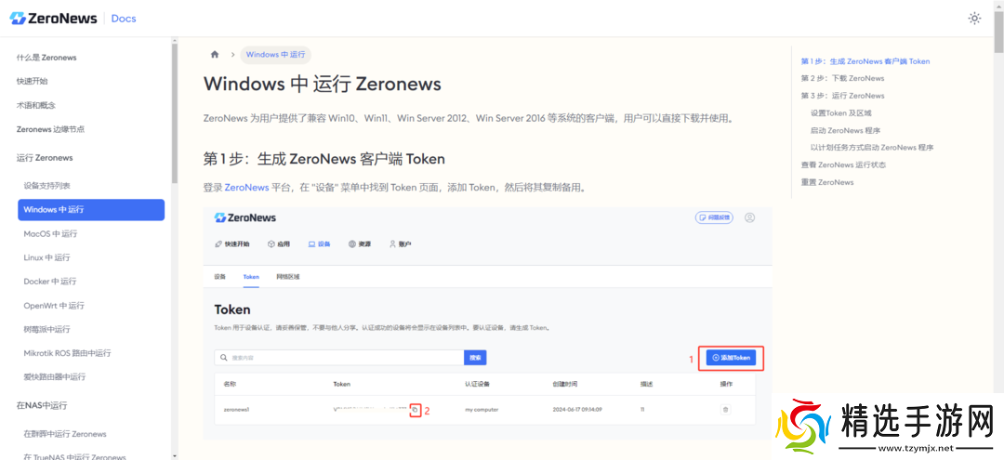1004x460 pixels.
Task: Open MacOS 中运行 sidebar page
Action: coord(50,234)
